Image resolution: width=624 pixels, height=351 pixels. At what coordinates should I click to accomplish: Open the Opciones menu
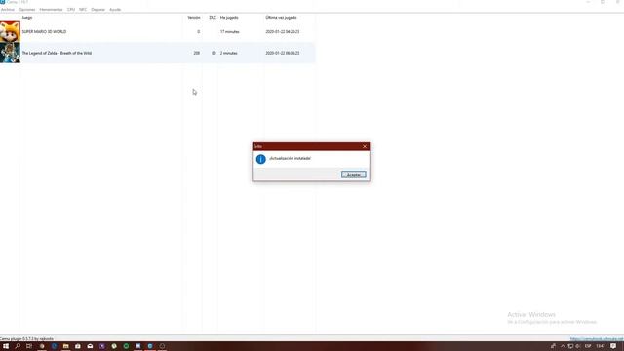(x=26, y=10)
